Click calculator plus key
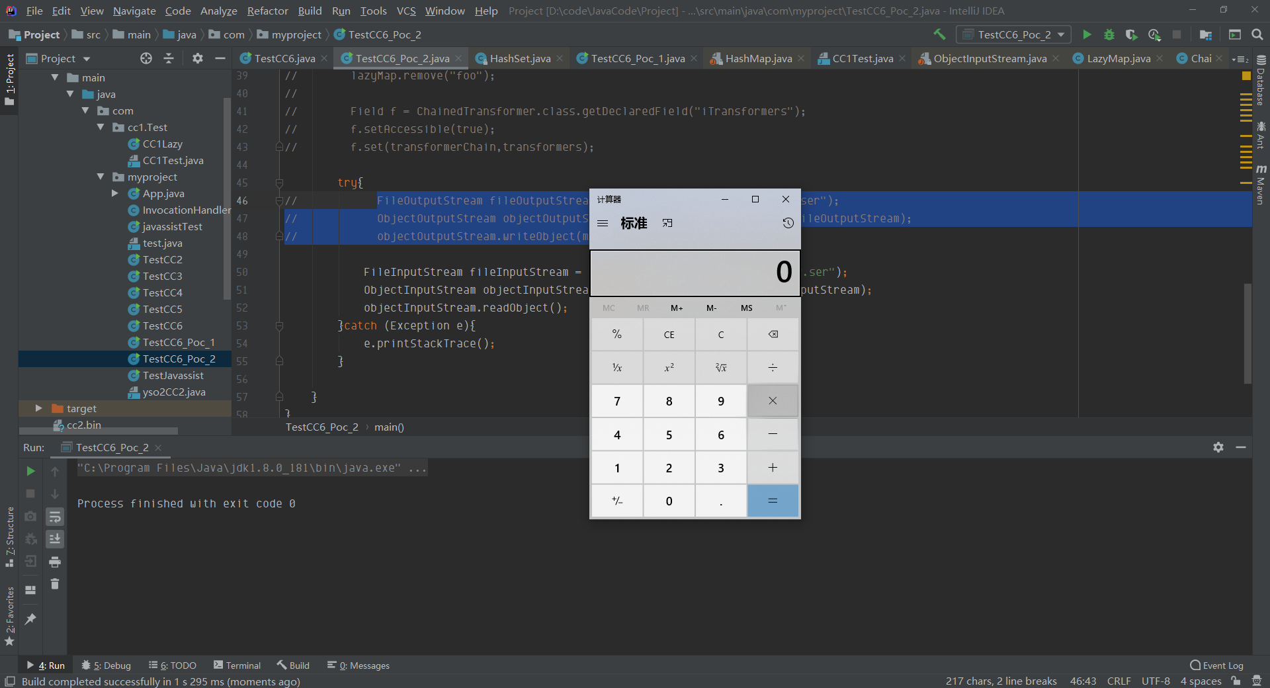1270x688 pixels. click(773, 468)
